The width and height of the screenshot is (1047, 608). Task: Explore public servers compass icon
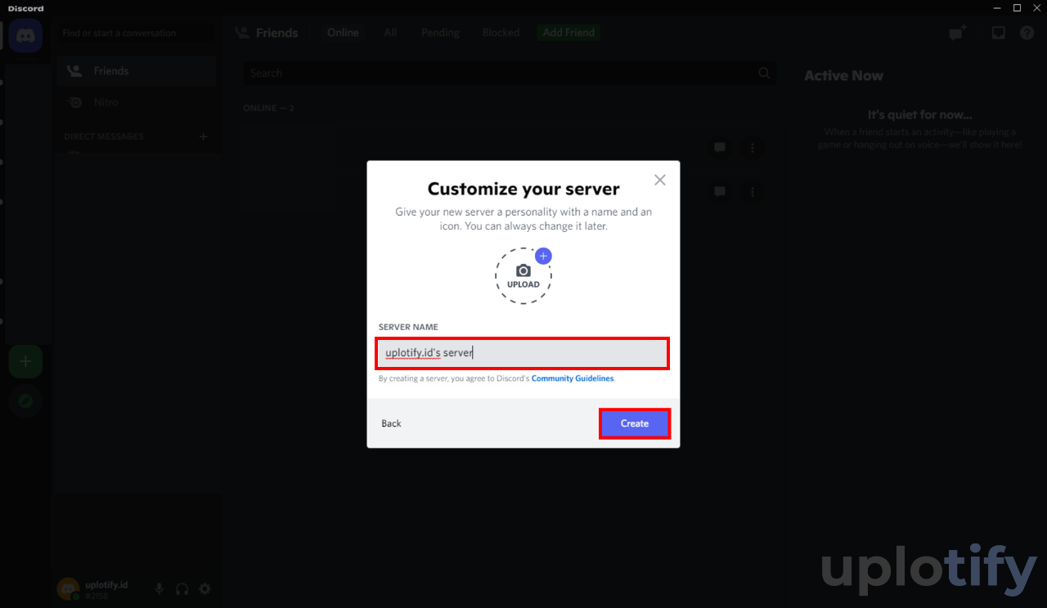tap(25, 401)
